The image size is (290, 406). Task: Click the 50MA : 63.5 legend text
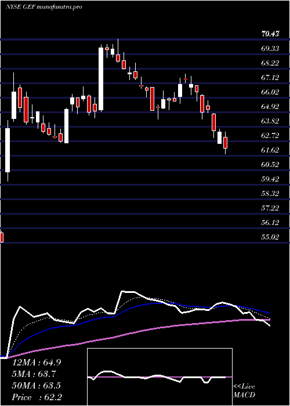(37, 386)
